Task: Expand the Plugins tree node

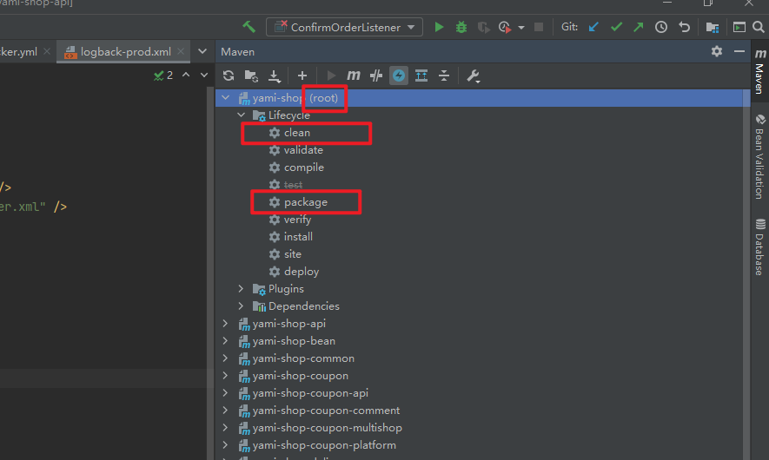Action: coord(242,289)
